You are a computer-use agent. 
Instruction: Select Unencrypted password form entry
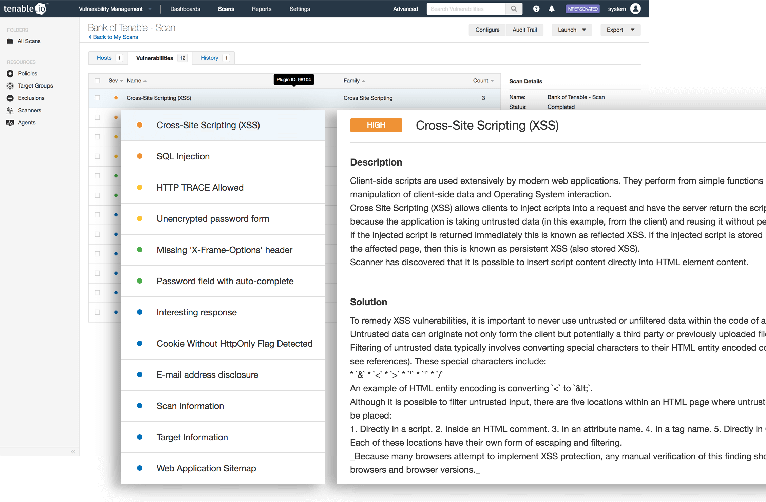(223, 219)
